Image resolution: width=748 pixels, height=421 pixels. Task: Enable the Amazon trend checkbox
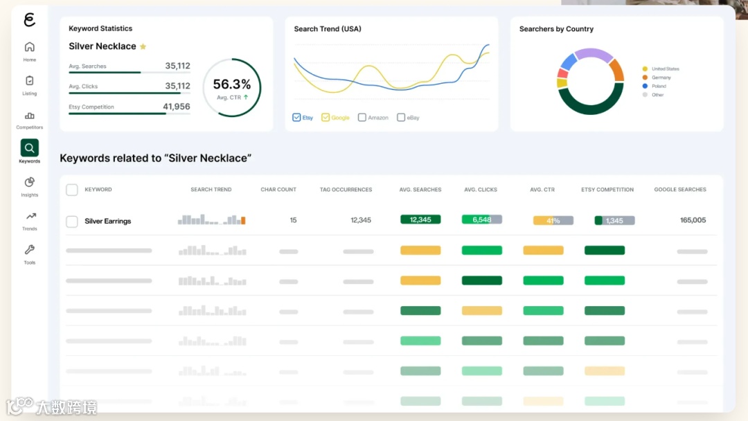pos(362,117)
